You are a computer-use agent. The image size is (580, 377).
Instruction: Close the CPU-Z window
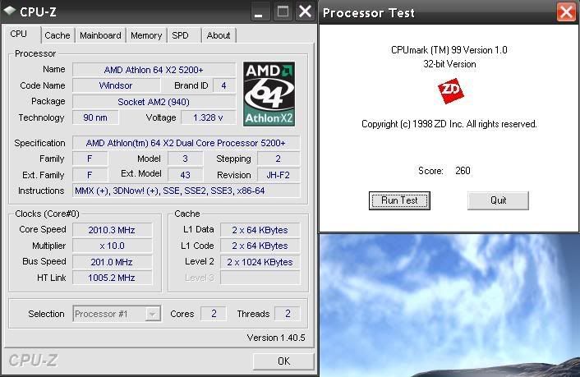click(305, 11)
